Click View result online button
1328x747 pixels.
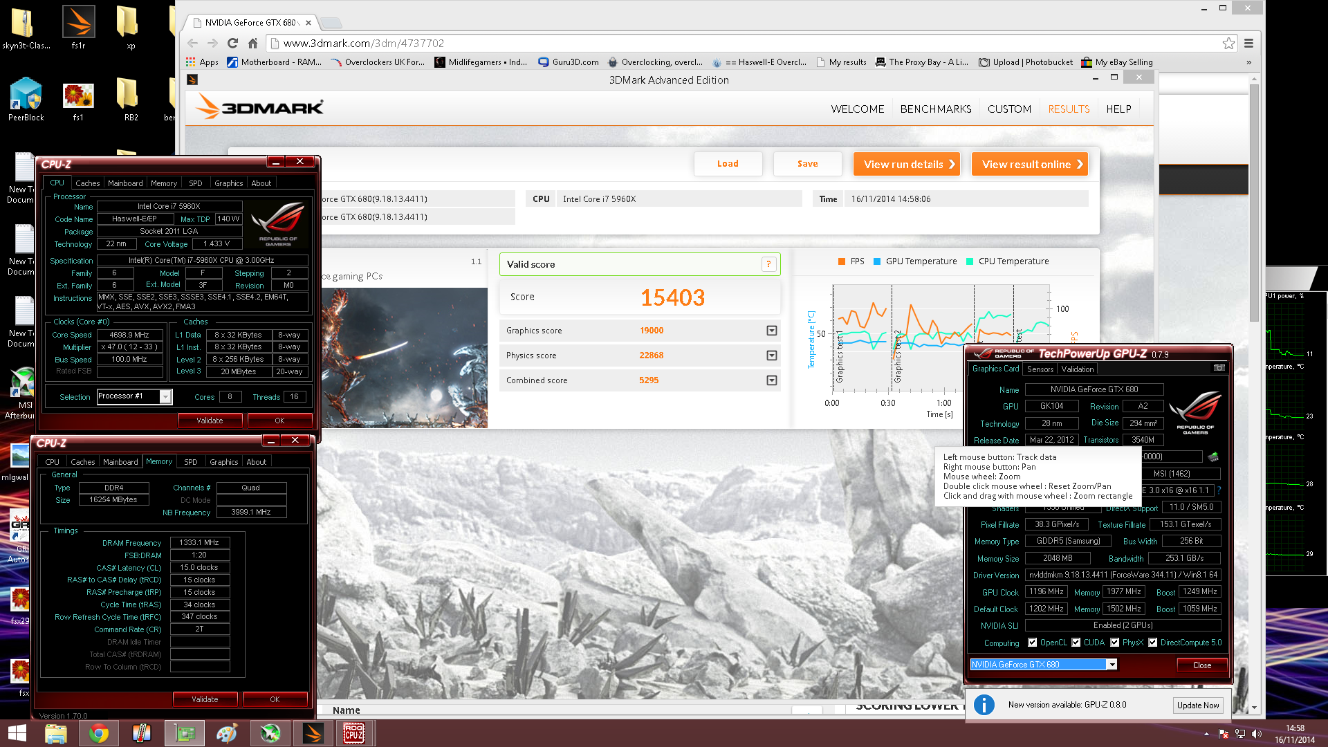(x=1030, y=164)
